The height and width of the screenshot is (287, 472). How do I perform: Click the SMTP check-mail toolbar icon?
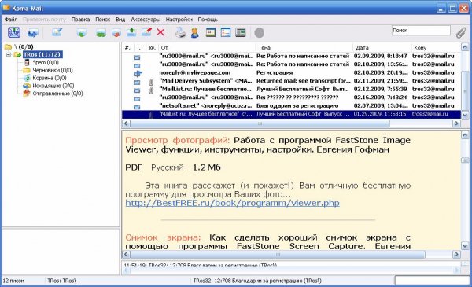[x=14, y=32]
